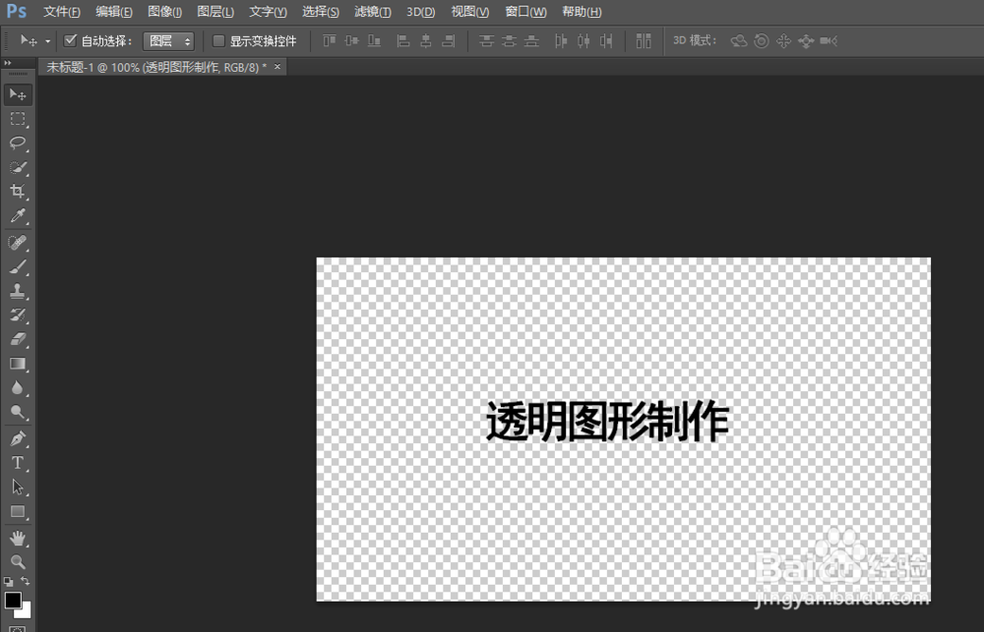Open the 视图(V) menu
The width and height of the screenshot is (984, 632).
click(x=470, y=12)
